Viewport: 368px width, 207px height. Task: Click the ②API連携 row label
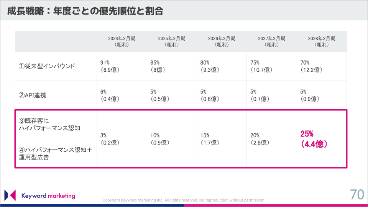[x=32, y=95]
